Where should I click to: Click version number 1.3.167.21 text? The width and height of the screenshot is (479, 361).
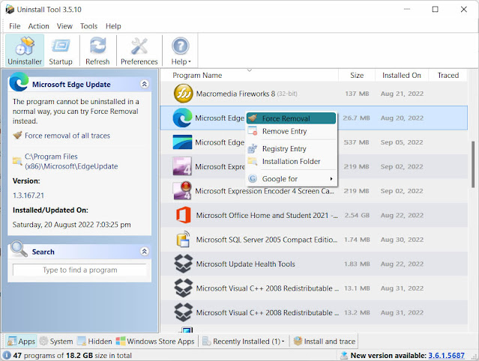coord(28,195)
